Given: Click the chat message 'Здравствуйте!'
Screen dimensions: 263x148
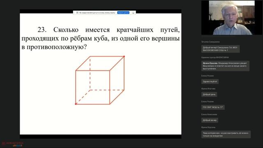Looking at the screenshot, I should [210, 81].
